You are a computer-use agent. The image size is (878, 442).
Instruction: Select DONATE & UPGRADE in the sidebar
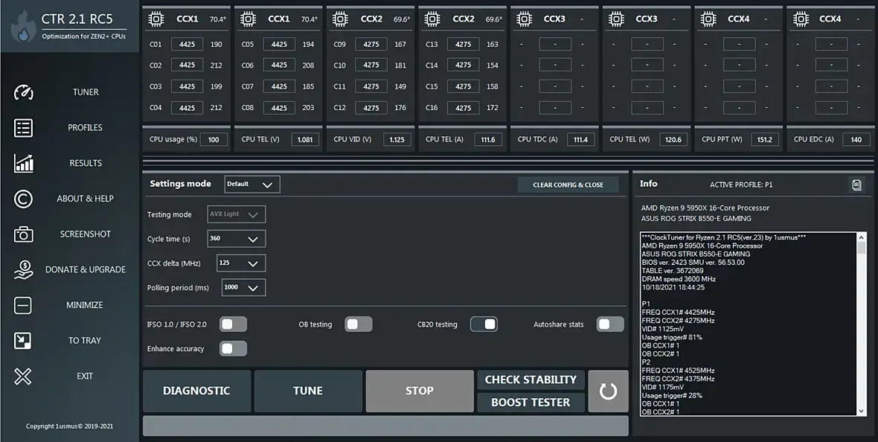pyautogui.click(x=85, y=269)
